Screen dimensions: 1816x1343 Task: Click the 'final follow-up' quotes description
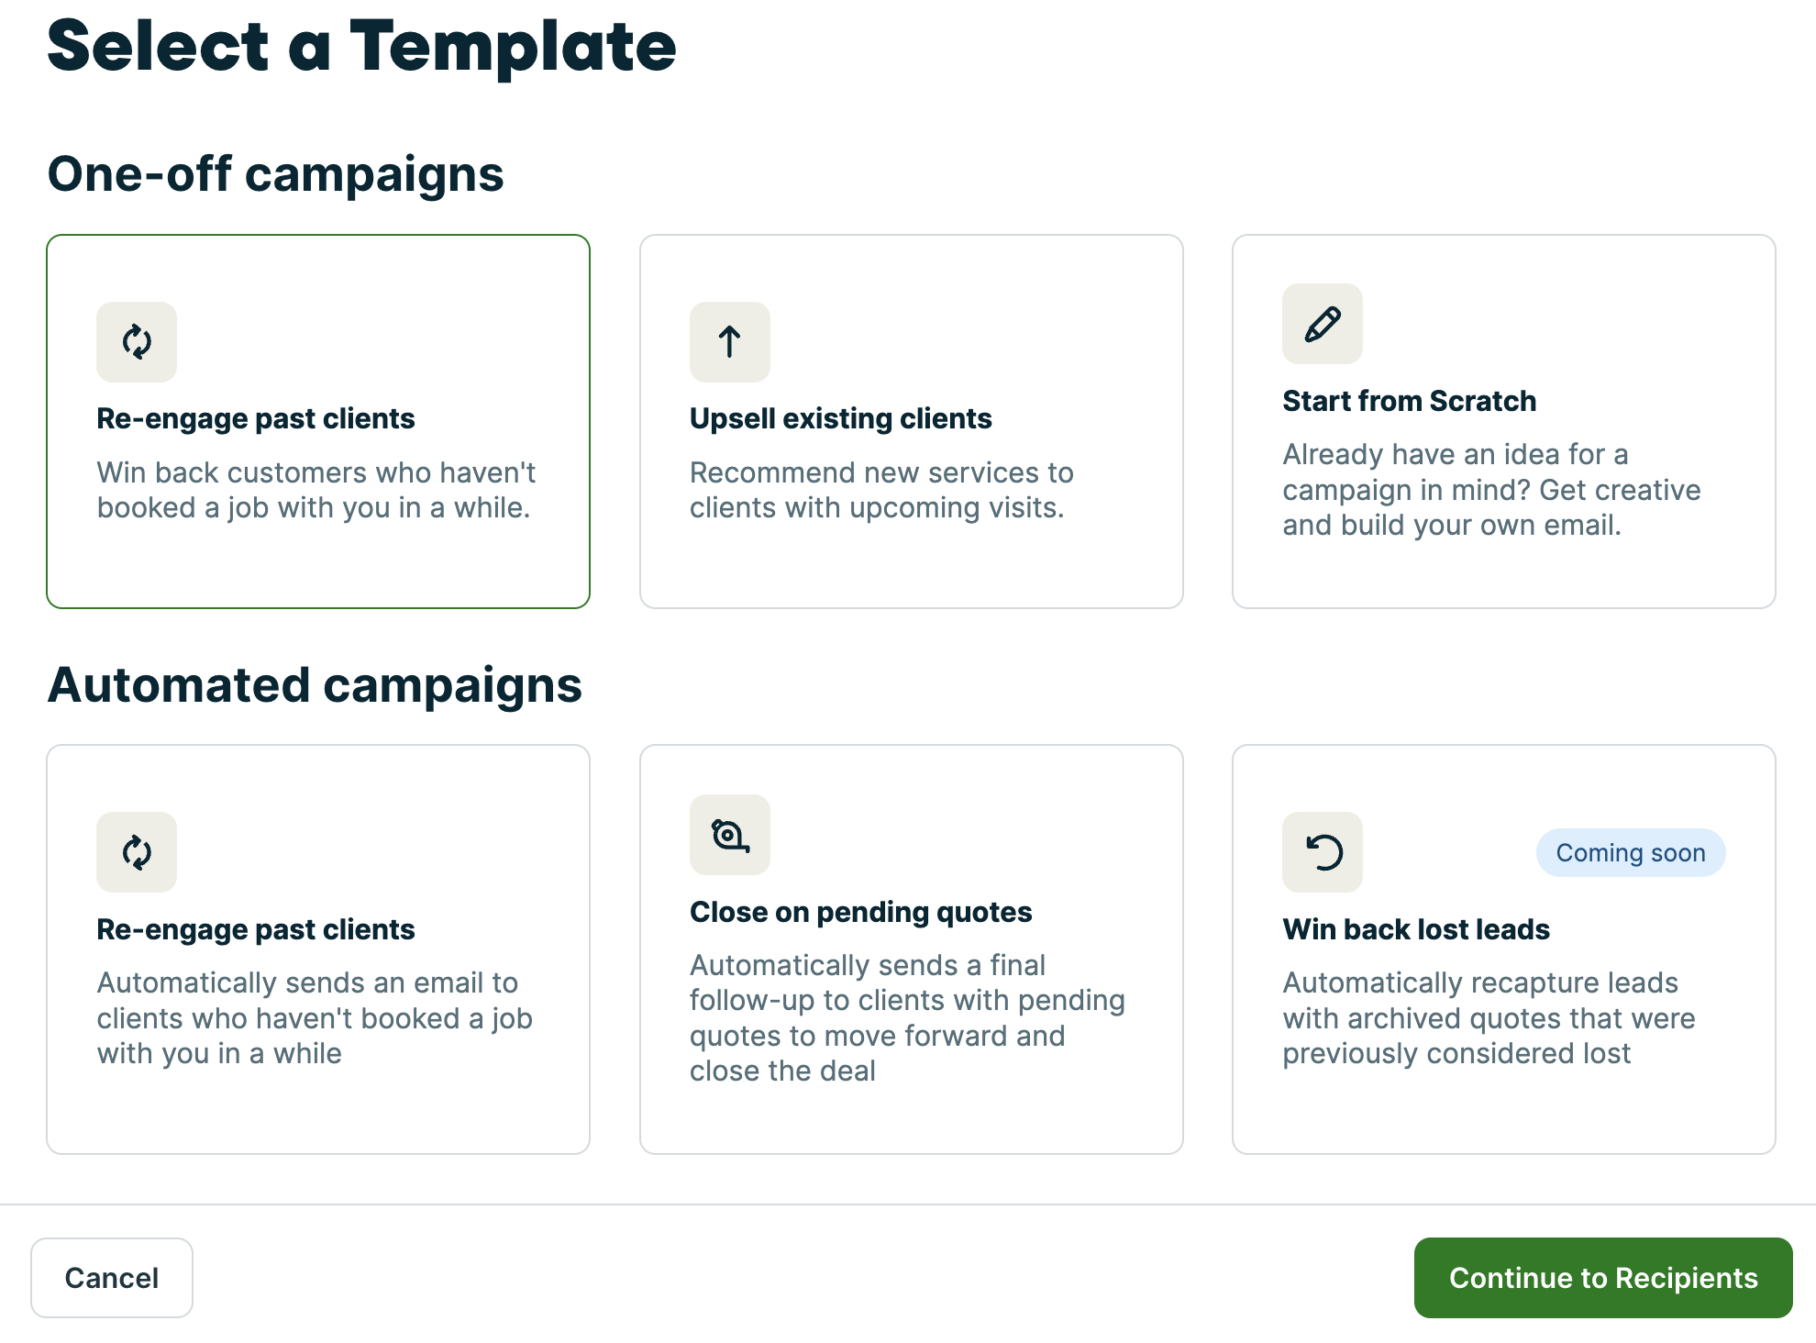point(907,1018)
